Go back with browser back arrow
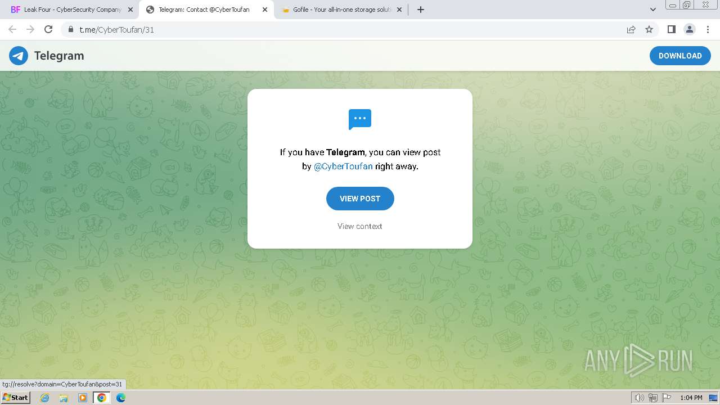The image size is (720, 405). coord(12,29)
